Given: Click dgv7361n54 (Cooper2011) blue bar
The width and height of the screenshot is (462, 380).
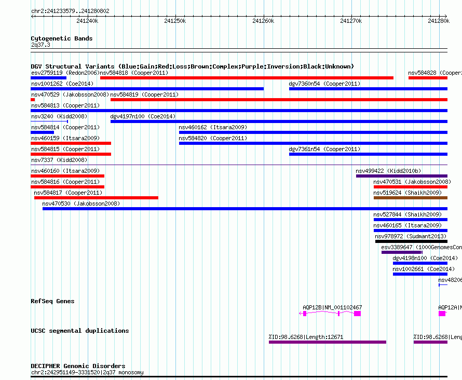Looking at the screenshot, I should click(x=369, y=154).
